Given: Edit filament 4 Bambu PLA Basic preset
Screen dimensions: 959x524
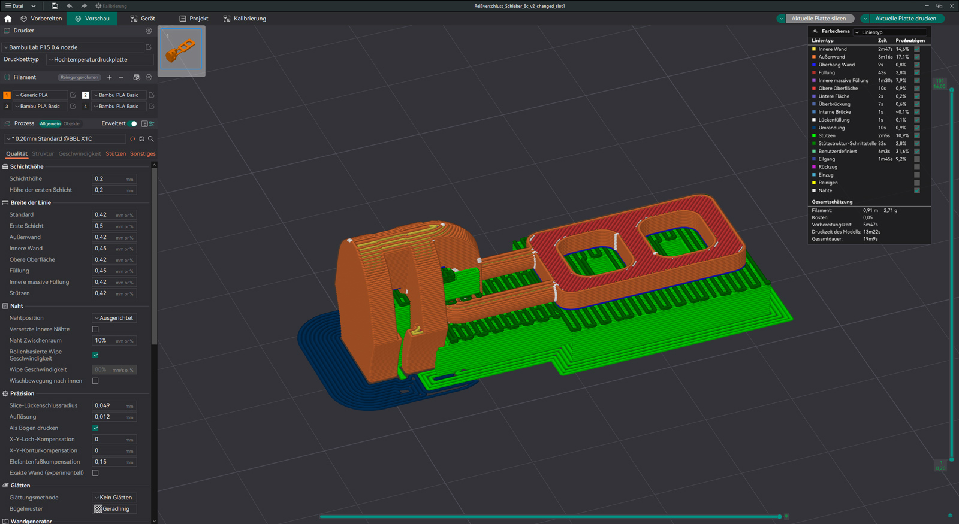Looking at the screenshot, I should [152, 107].
